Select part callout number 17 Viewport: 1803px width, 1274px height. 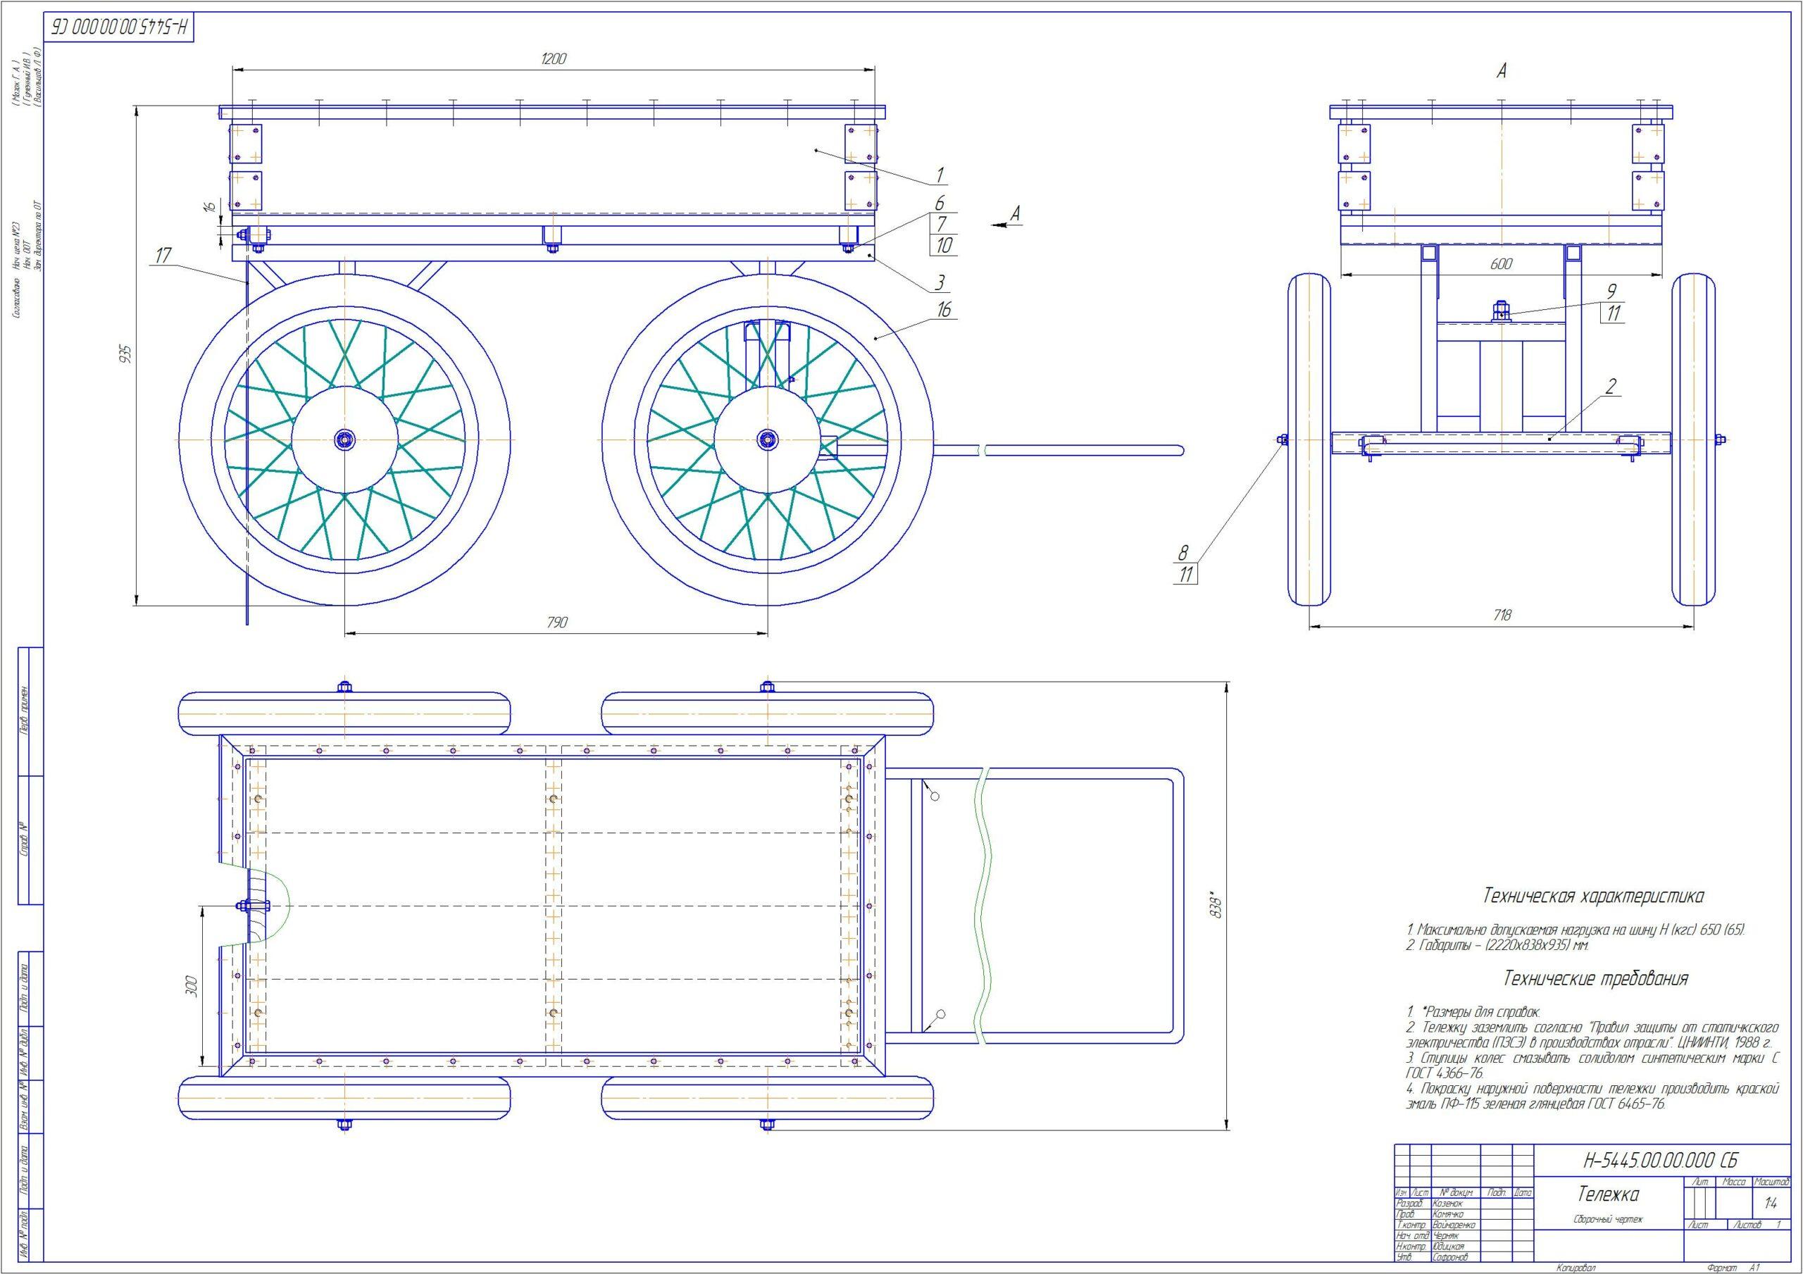[x=163, y=255]
